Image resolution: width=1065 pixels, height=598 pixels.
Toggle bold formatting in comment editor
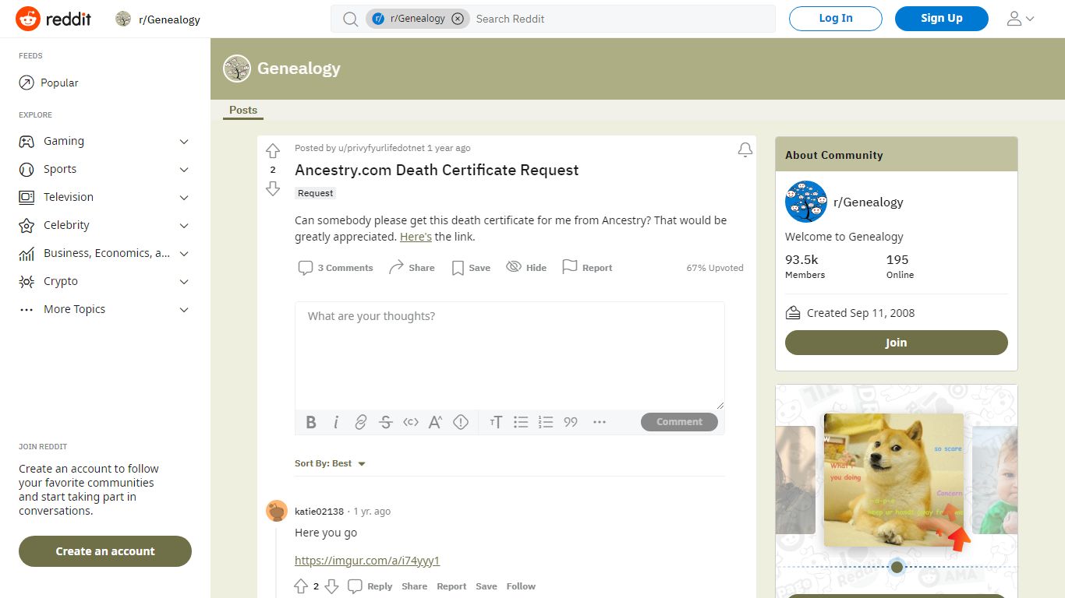pyautogui.click(x=311, y=422)
